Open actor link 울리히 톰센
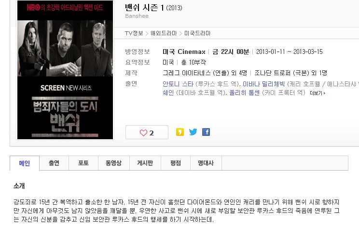Image resolution: width=359 pixels, height=238 pixels. coord(244,93)
